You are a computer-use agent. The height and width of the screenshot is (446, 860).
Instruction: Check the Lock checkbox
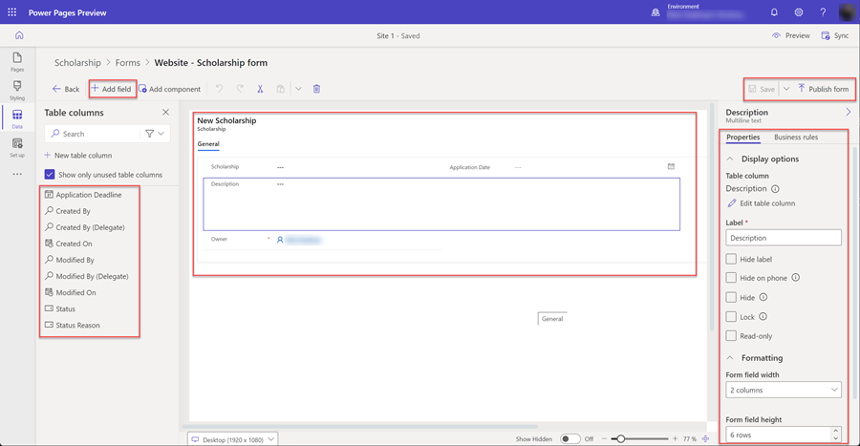tap(731, 317)
